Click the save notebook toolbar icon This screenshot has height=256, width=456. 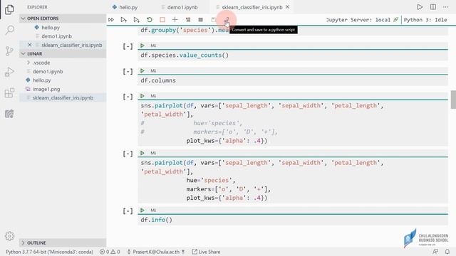coord(214,20)
